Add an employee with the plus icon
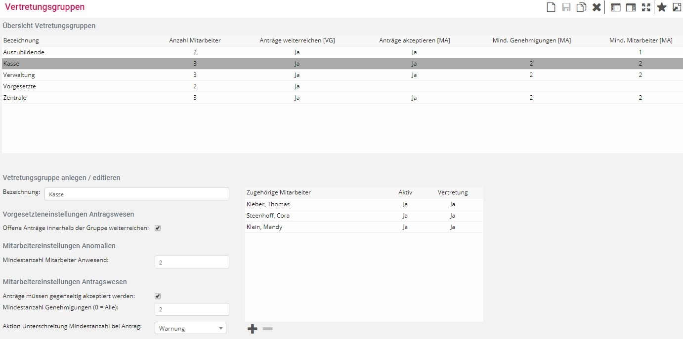Viewport: 683px width, 339px height. [x=253, y=329]
